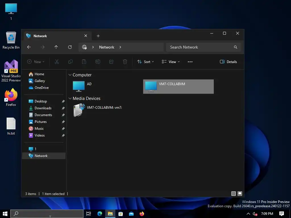Open Documents in sidebar
The image size is (291, 218).
[x=44, y=115]
